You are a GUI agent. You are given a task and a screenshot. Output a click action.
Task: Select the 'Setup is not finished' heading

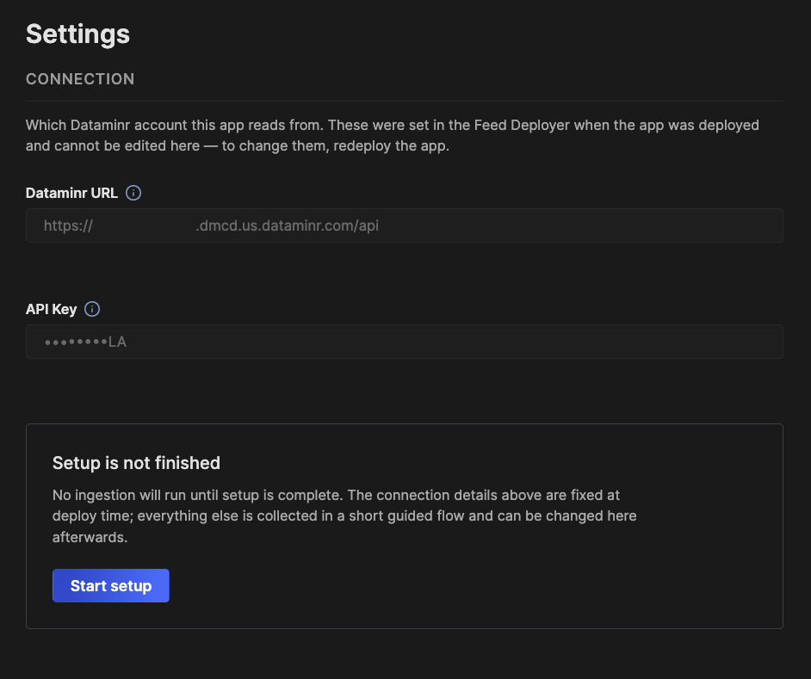(136, 463)
